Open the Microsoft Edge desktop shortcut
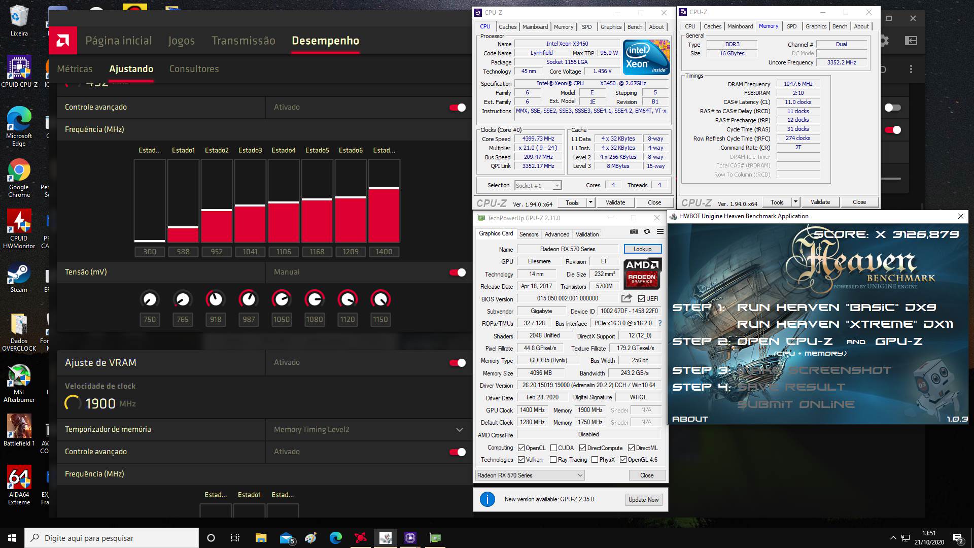 tap(19, 127)
